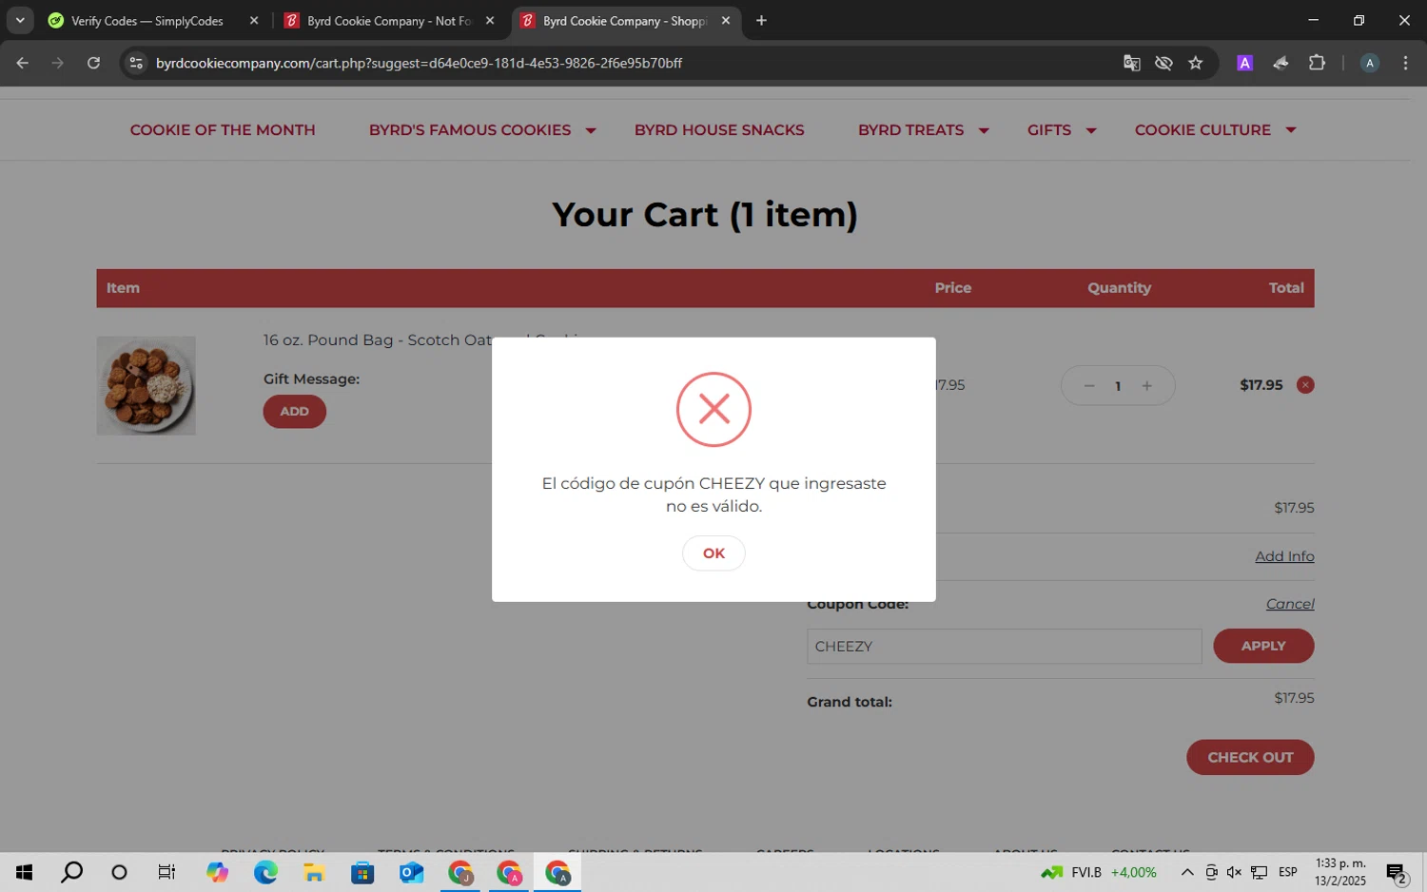
Task: Expand the Byrd Treats dropdown arrow
Action: pyautogui.click(x=984, y=130)
